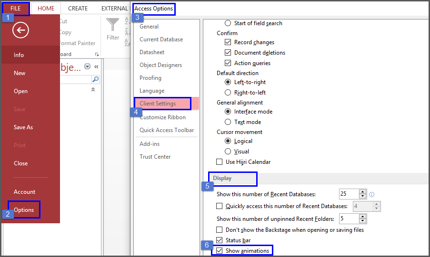Open Clipboard group dialog launcher

97,54
